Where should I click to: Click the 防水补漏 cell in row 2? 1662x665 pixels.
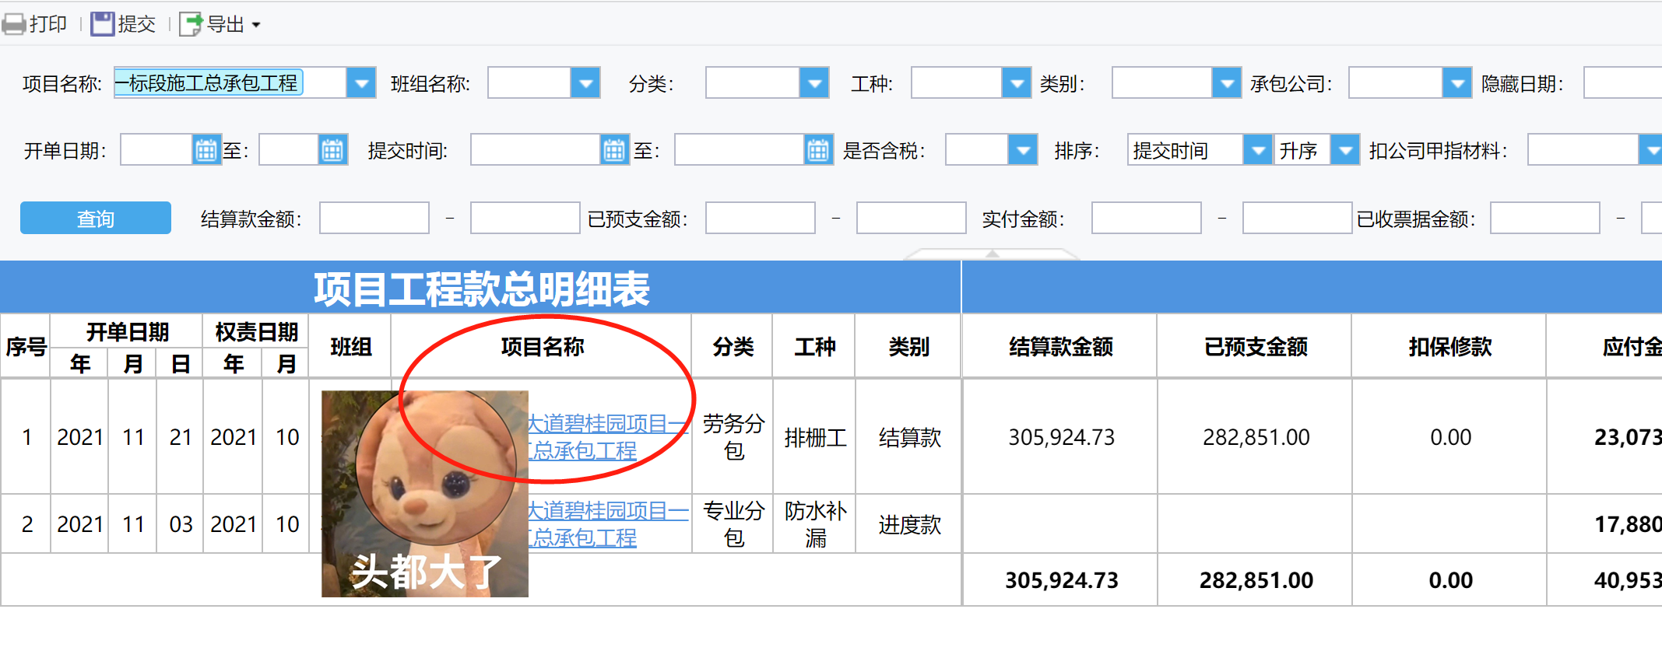pos(815,524)
